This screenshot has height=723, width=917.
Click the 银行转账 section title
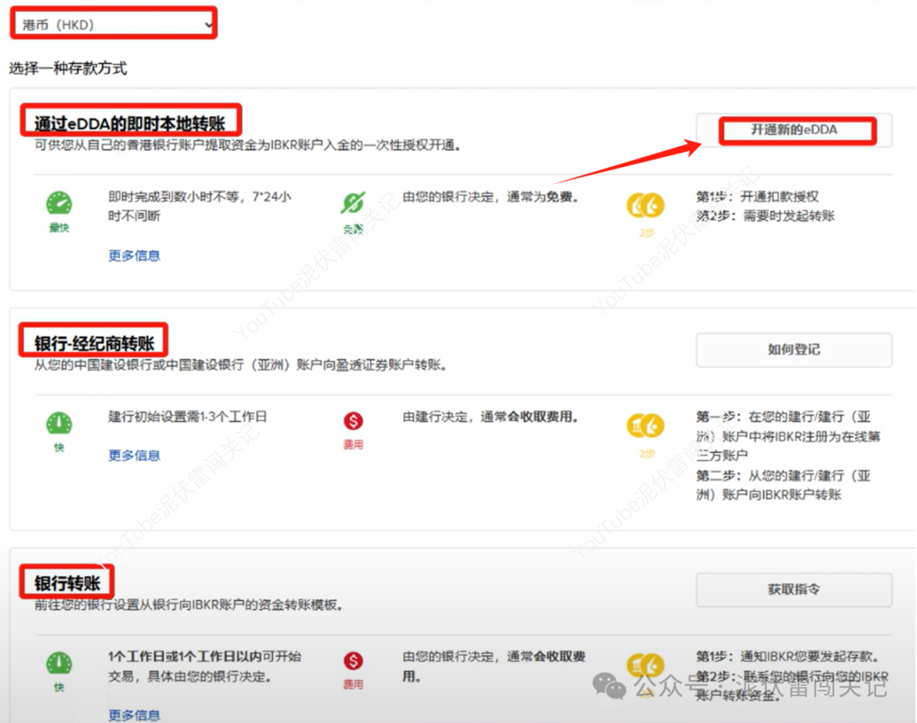click(x=67, y=580)
